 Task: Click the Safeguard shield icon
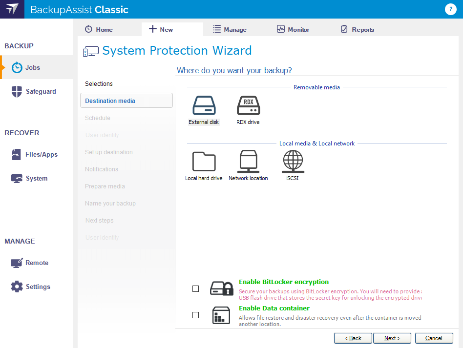pos(17,91)
